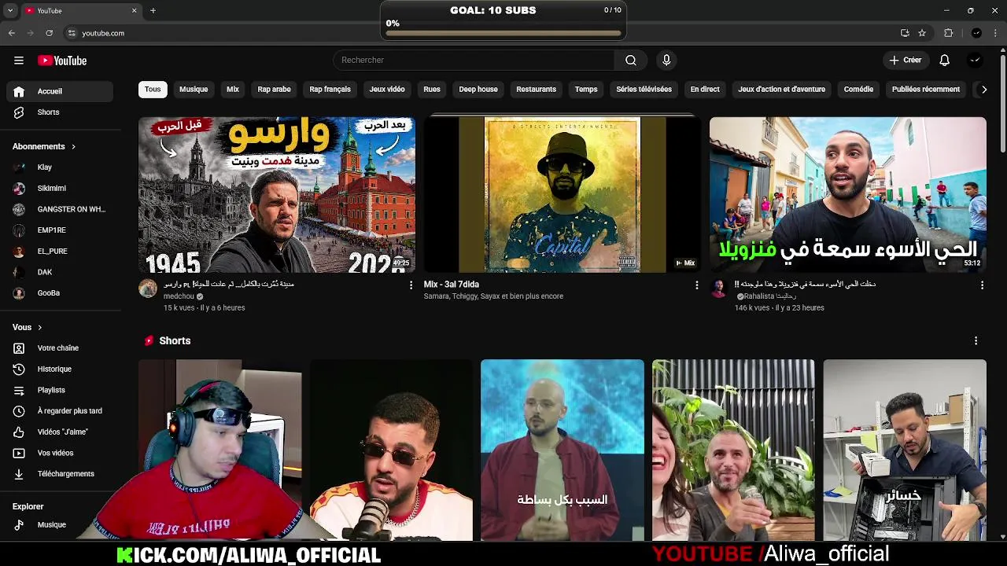Play the Warsaw 1945 video thumbnail
Screen dimensions: 1007x566
[x=277, y=195]
